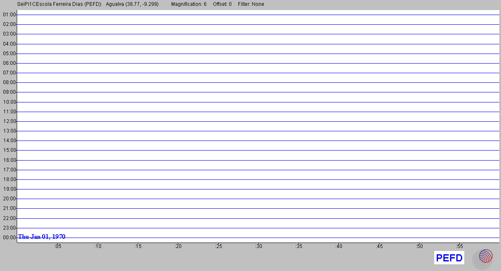Click the 23:00 hour row label

click(x=9, y=228)
